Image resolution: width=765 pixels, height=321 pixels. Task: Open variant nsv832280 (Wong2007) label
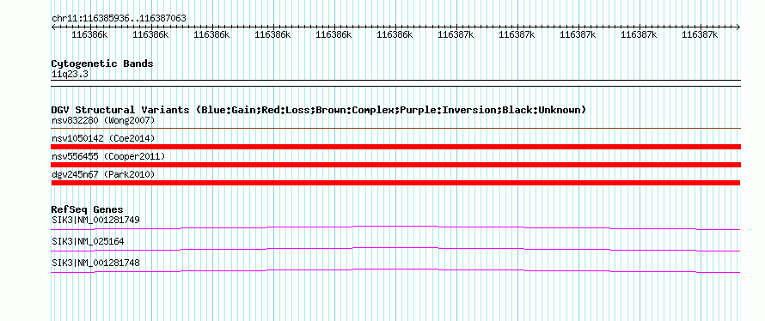point(103,120)
